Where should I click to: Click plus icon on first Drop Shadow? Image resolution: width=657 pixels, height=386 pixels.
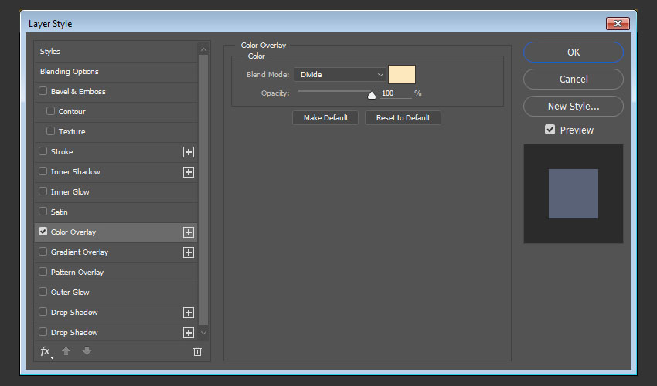[188, 313]
